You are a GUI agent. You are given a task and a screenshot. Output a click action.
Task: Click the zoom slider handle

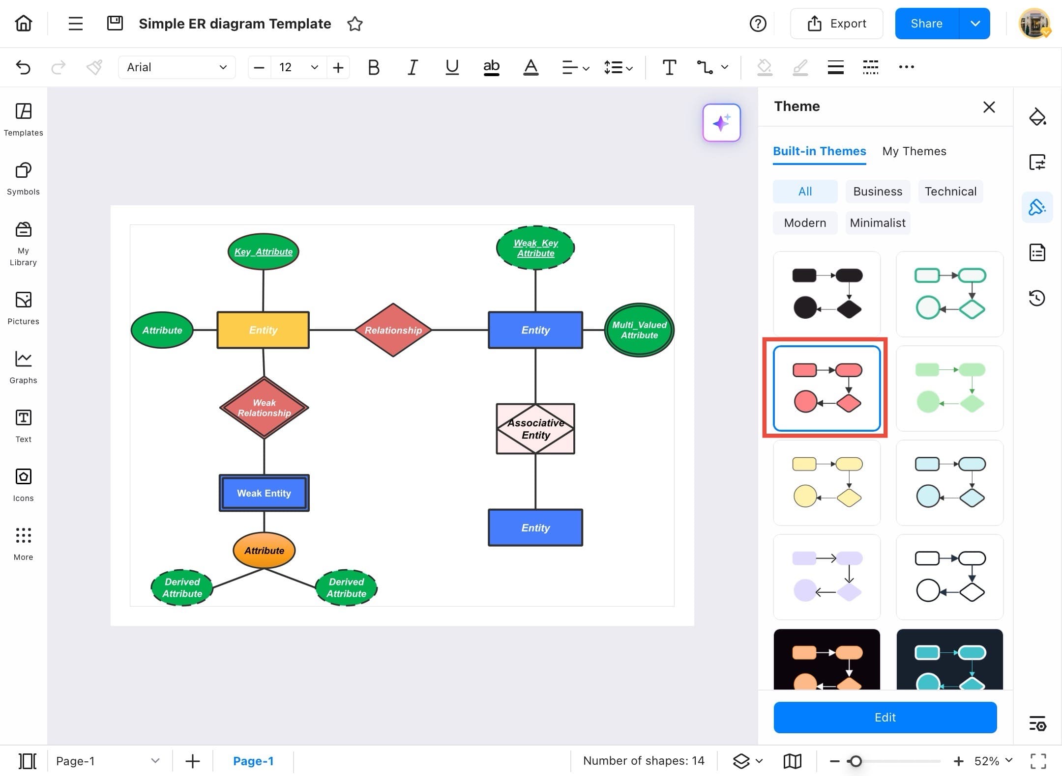(855, 761)
